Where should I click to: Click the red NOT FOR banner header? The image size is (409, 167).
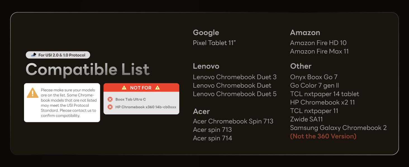pyautogui.click(x=141, y=87)
